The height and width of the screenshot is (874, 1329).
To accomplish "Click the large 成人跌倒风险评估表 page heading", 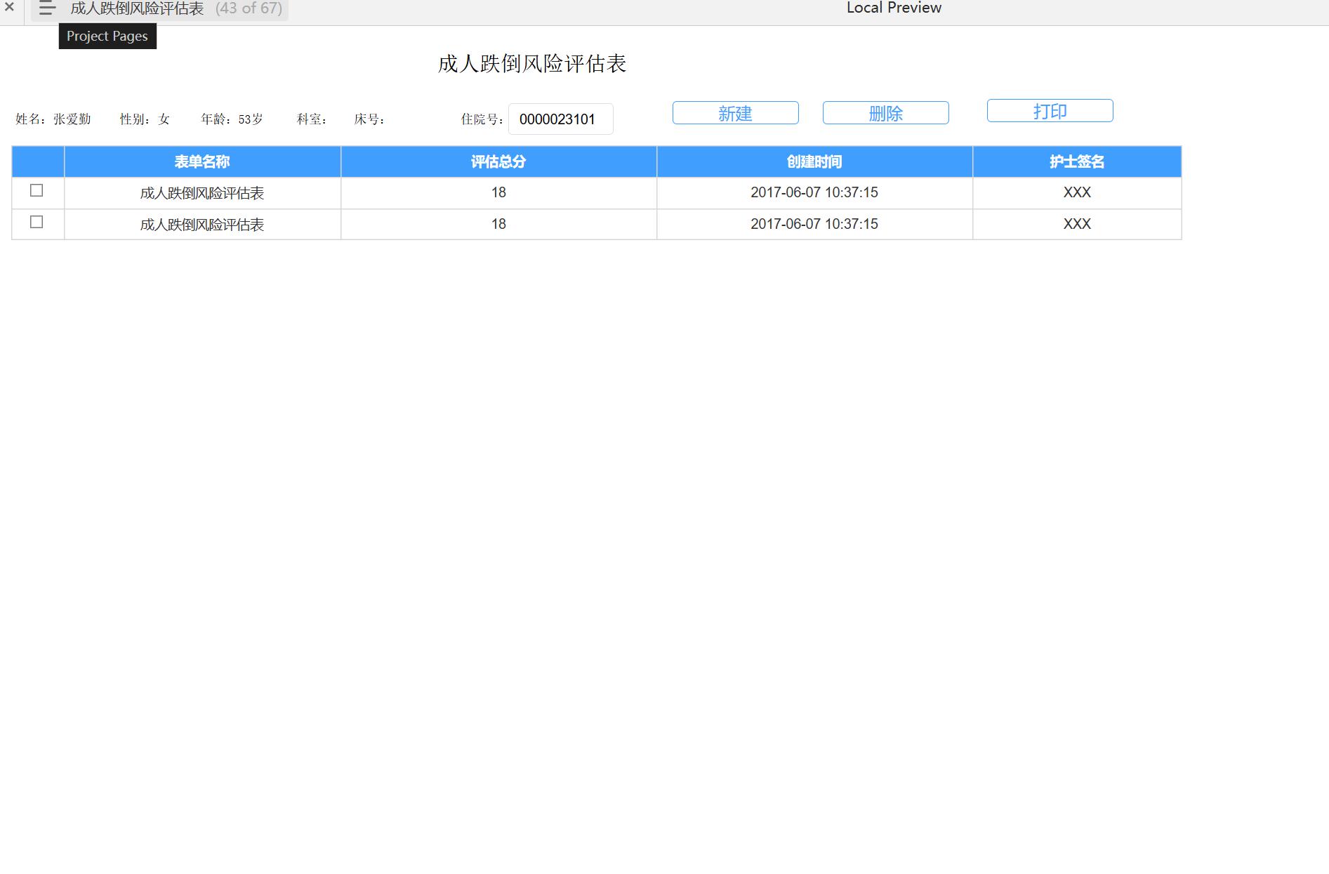I will click(x=532, y=64).
